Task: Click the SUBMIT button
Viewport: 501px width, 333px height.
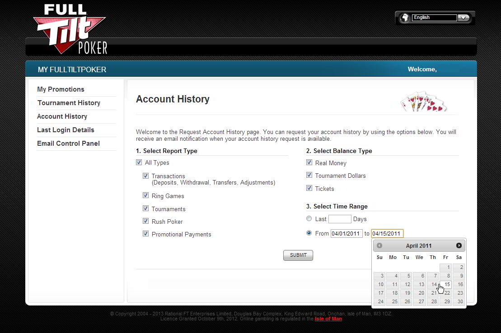Action: 298,255
